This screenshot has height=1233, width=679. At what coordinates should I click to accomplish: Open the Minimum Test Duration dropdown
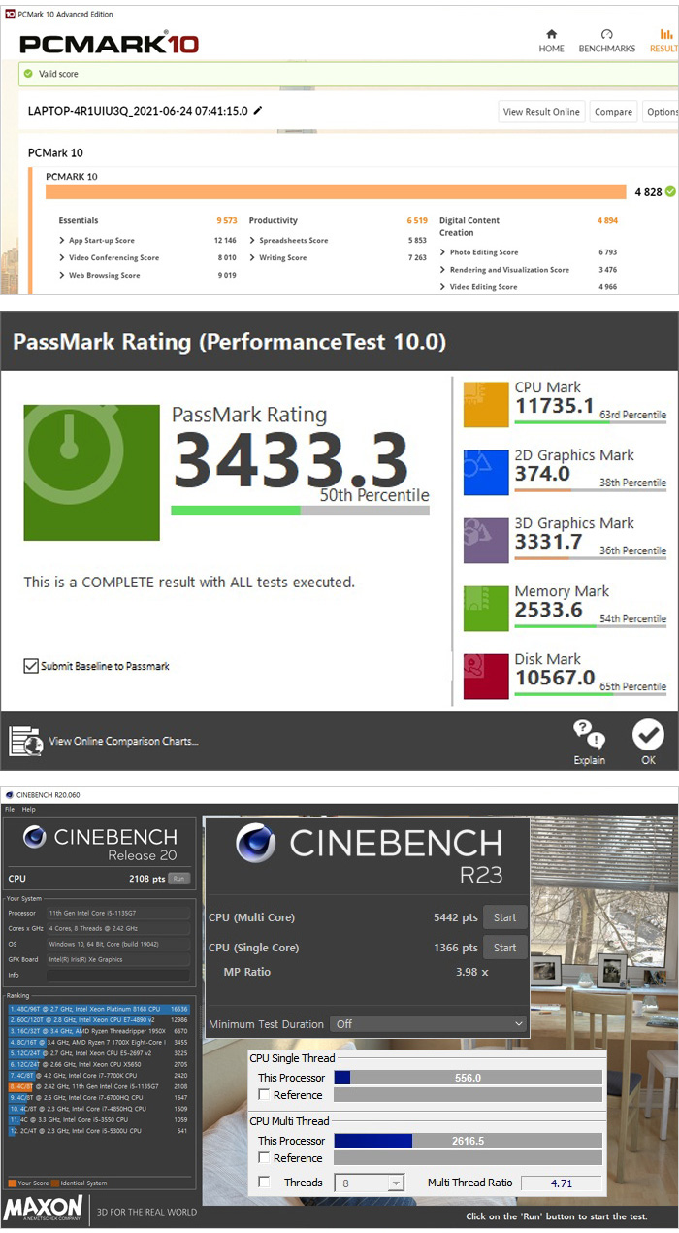point(428,1023)
